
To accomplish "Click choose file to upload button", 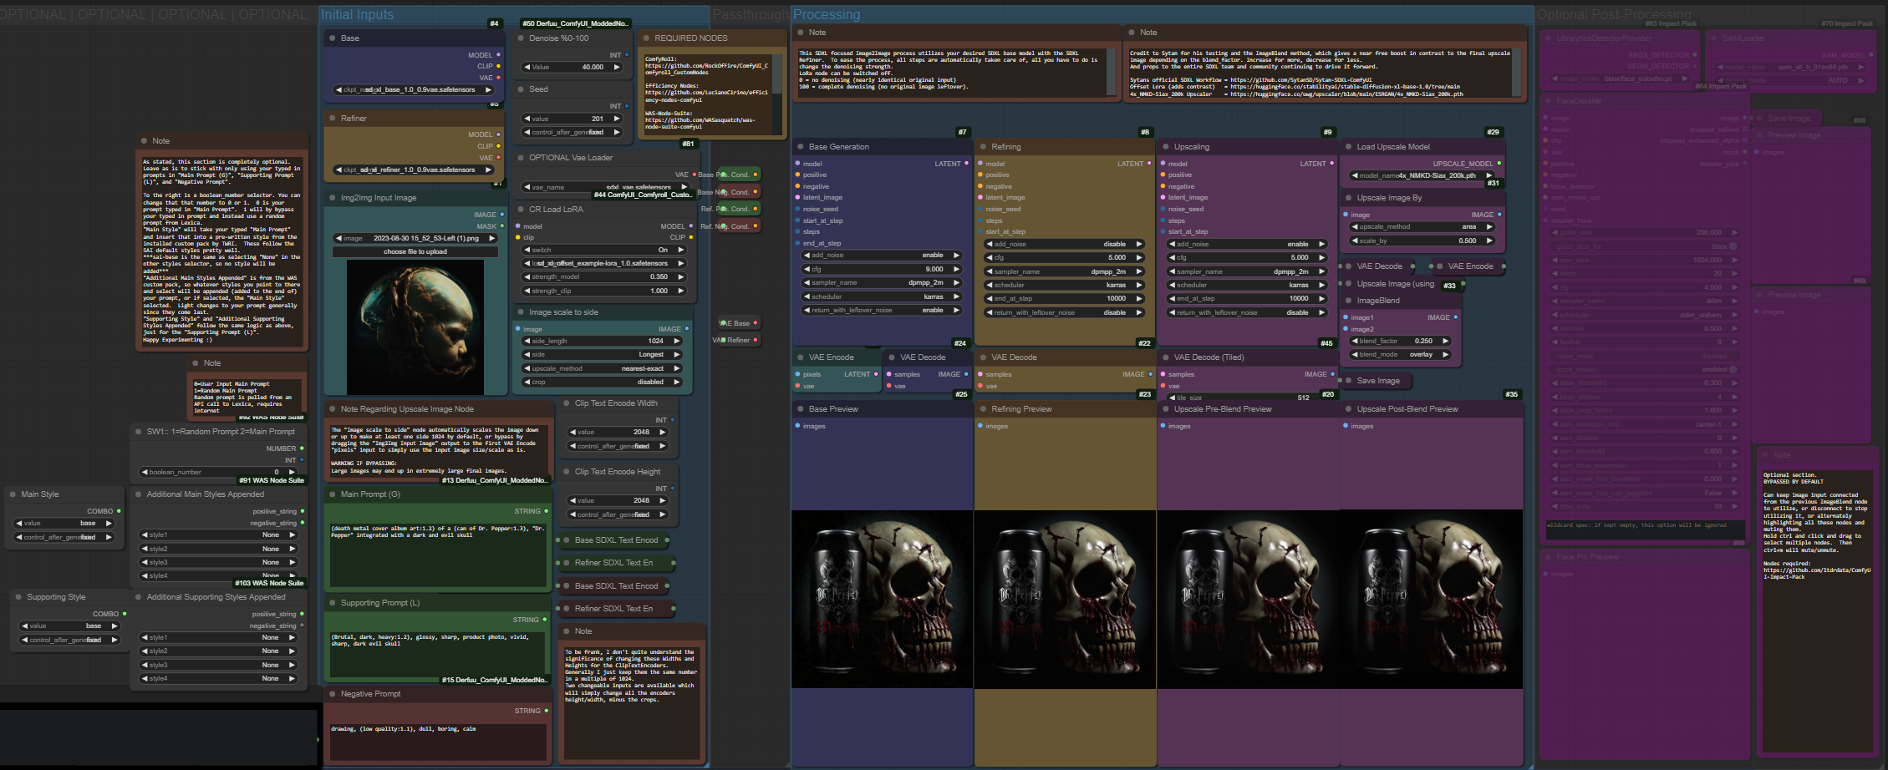I will point(415,251).
